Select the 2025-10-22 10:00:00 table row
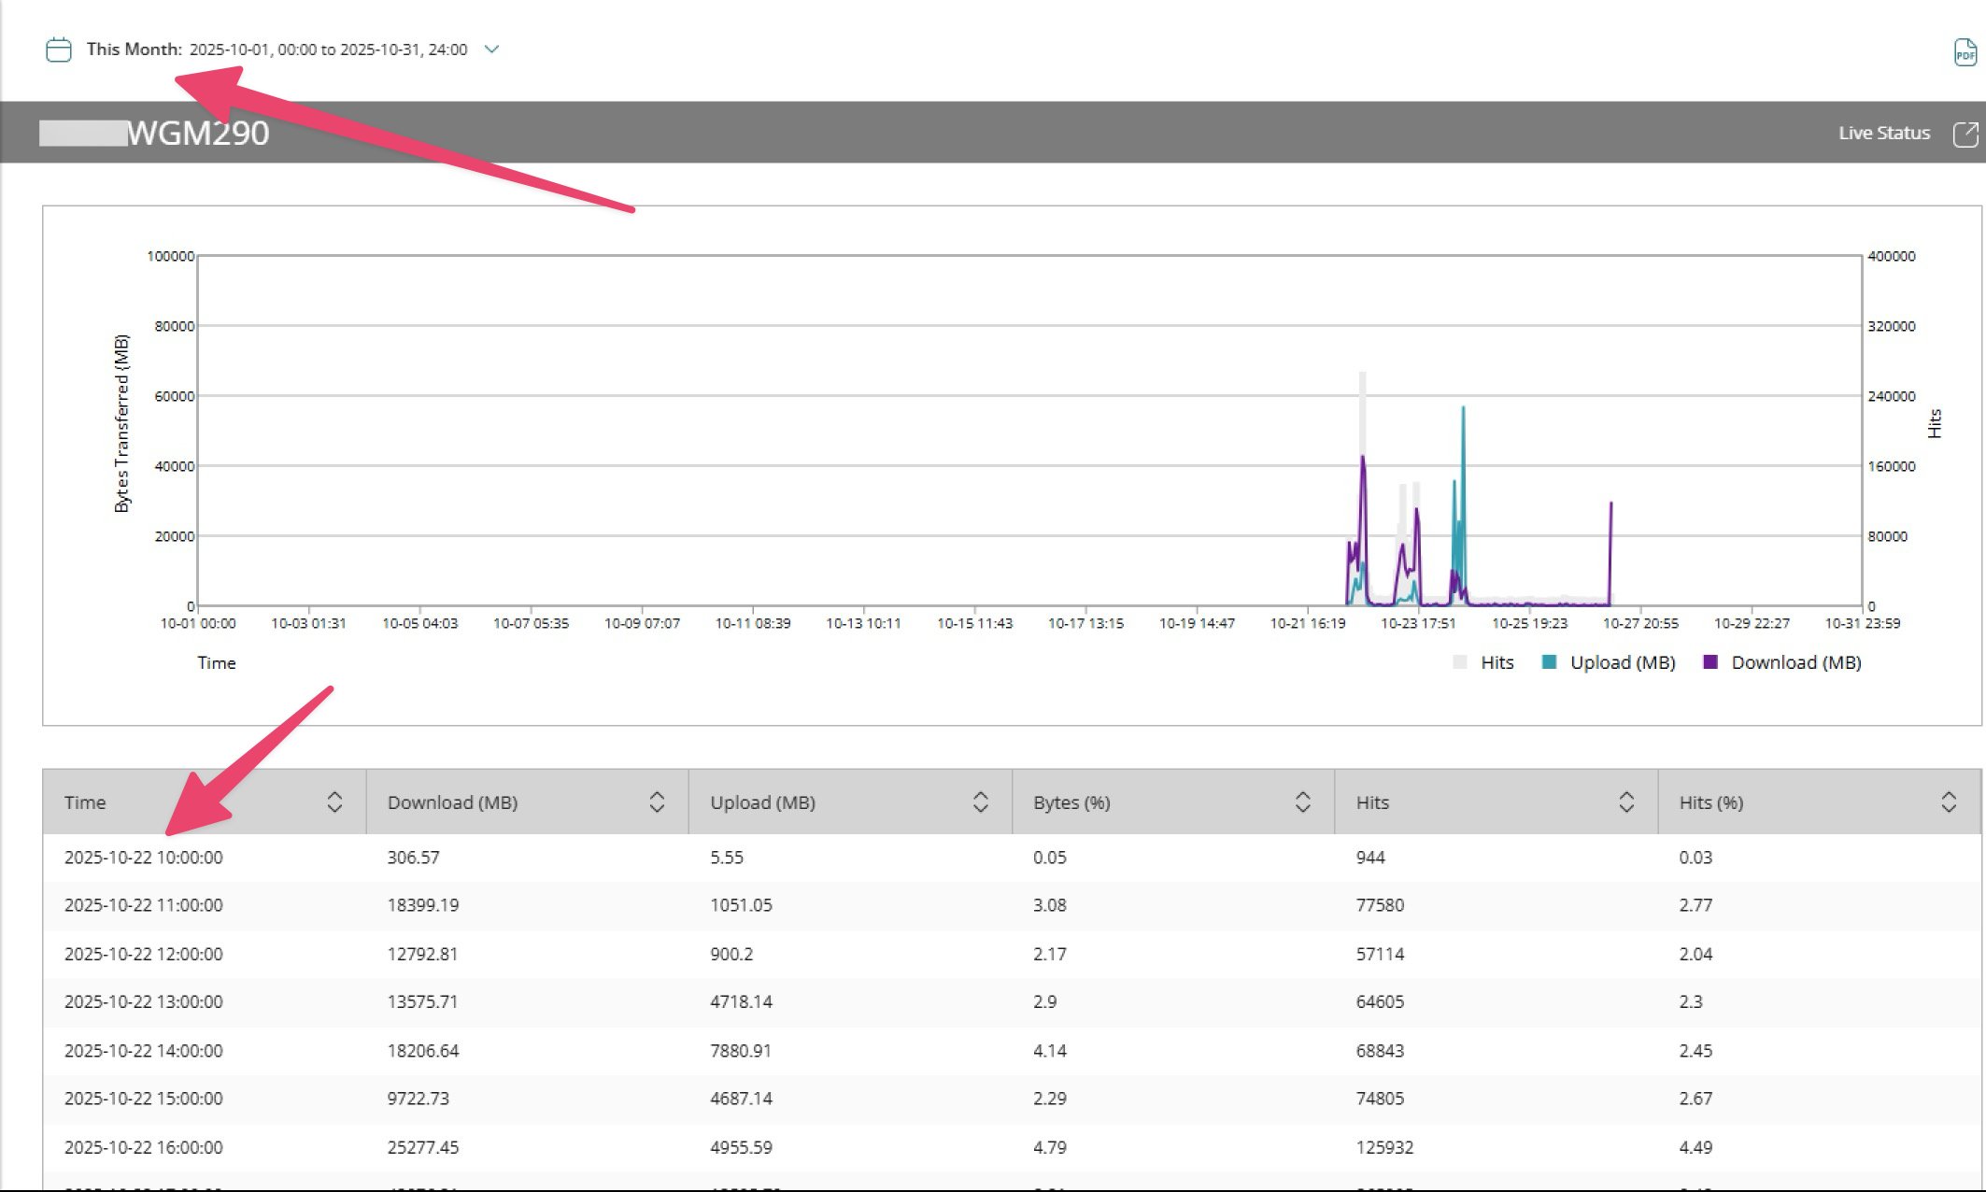 pos(144,858)
